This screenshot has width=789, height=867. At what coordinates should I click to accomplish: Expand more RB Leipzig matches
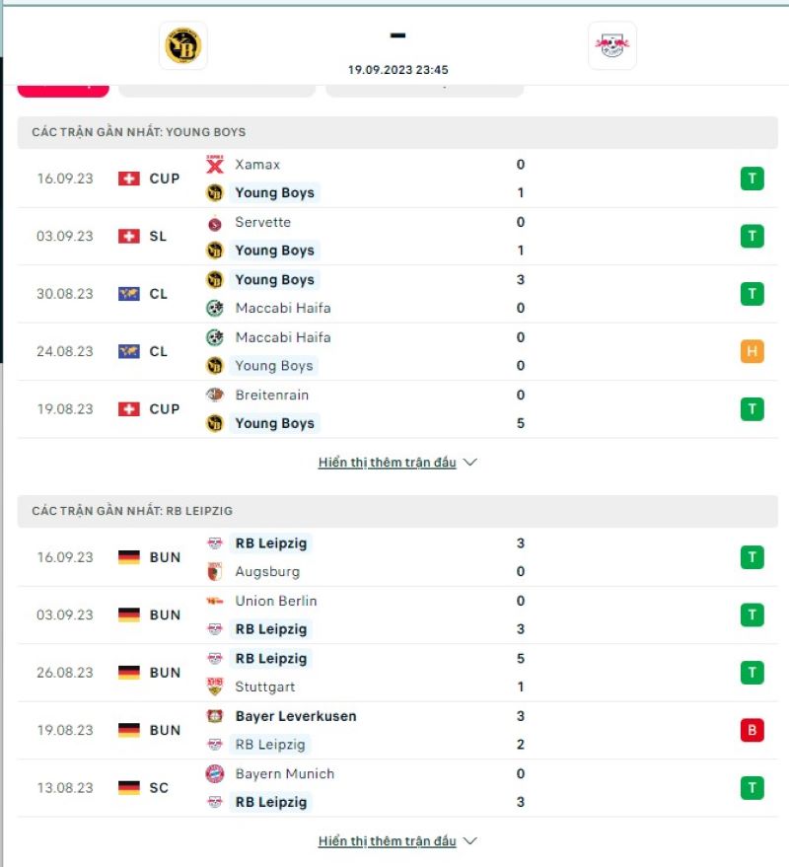(x=395, y=840)
